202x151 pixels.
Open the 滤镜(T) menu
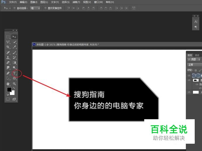pyautogui.click(x=76, y=2)
